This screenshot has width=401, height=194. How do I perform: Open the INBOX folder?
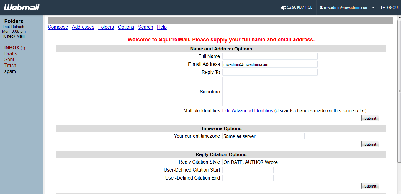(x=12, y=48)
